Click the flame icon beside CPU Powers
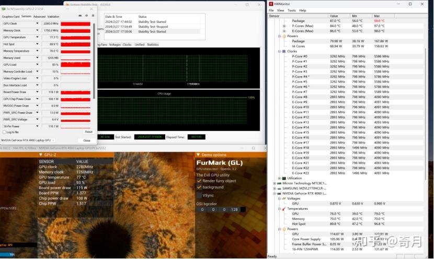The width and height of the screenshot is (434, 259). pyautogui.click(x=284, y=36)
